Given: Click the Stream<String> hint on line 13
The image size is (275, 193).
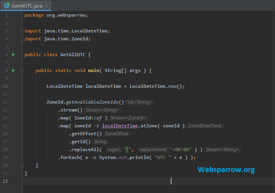Looking at the screenshot, I should point(102,110).
